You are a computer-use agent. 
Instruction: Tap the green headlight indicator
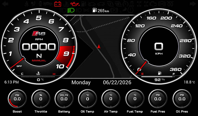pos(71,10)
